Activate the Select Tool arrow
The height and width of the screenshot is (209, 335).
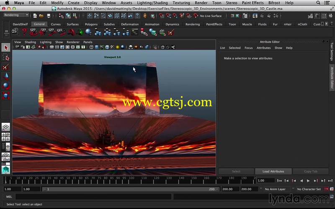pos(6,47)
